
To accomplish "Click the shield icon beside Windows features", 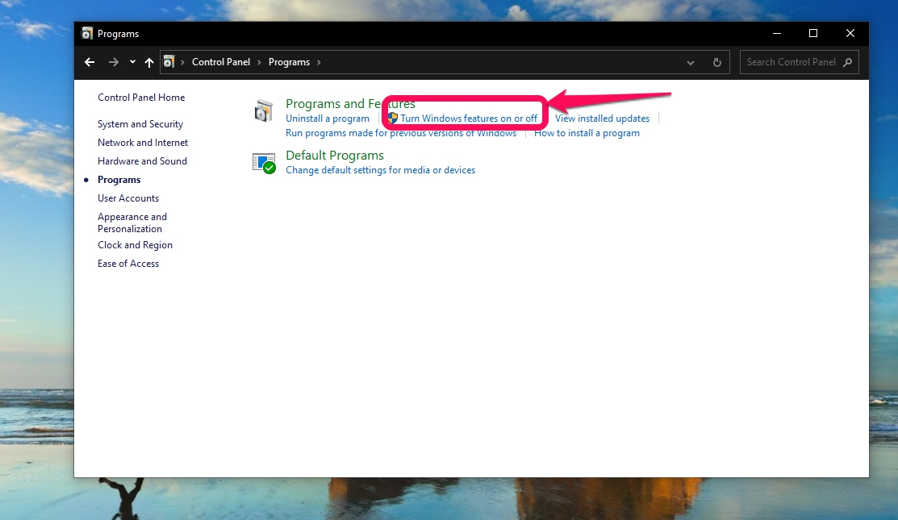I will point(393,118).
